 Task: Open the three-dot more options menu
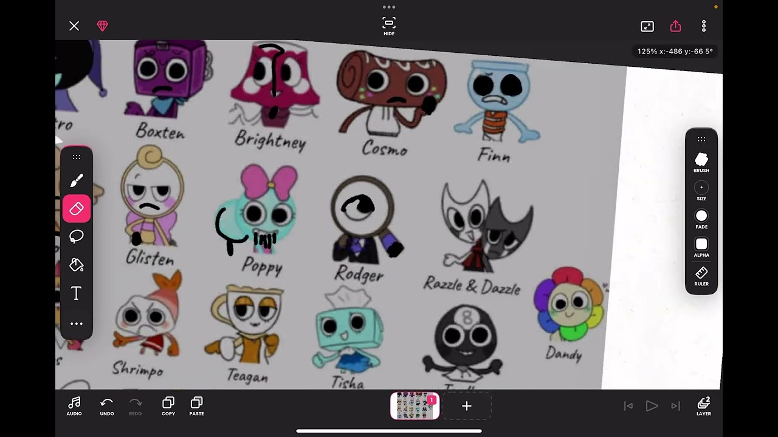click(x=704, y=26)
